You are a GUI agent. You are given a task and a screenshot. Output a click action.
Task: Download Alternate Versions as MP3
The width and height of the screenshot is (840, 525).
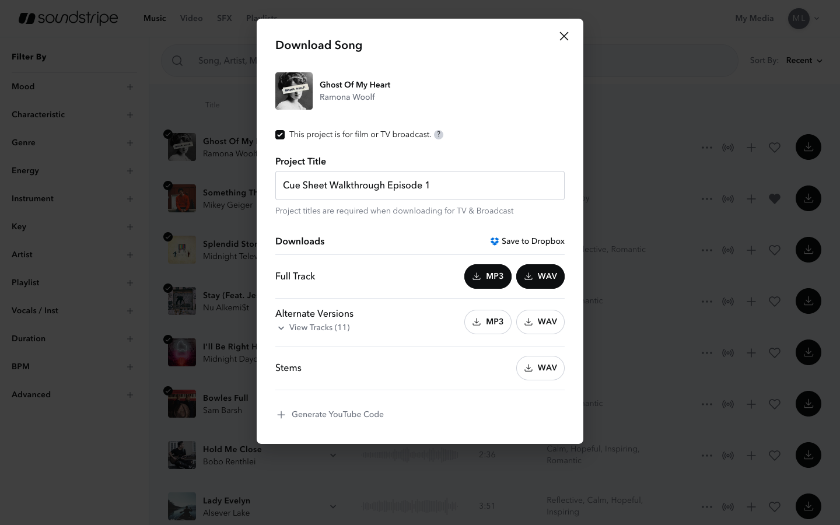point(488,322)
